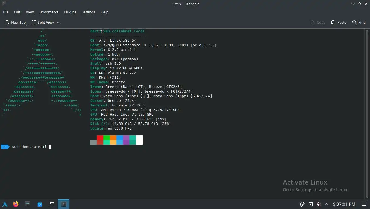370x209 pixels.
Task: Click the 'WM Theme: Breeze' line
Action: (x=108, y=82)
